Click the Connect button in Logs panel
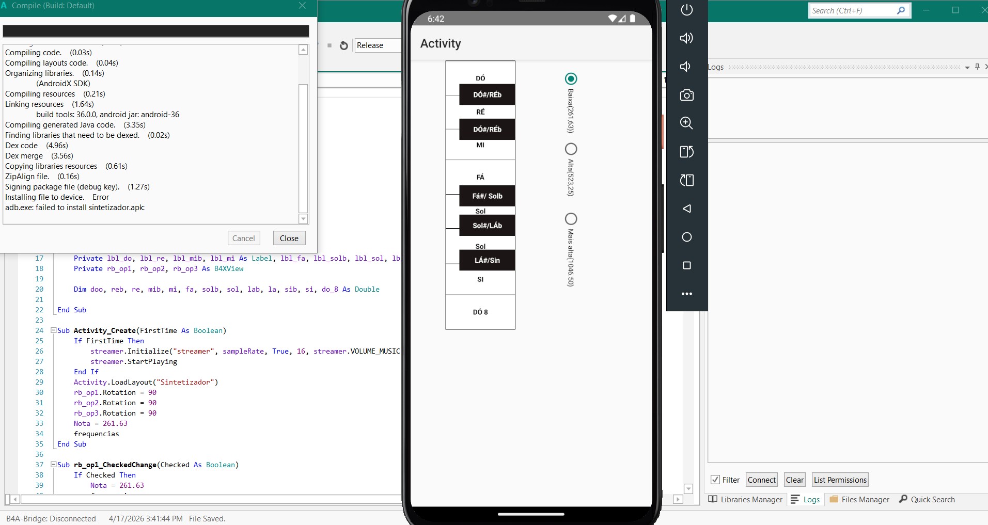 (761, 480)
